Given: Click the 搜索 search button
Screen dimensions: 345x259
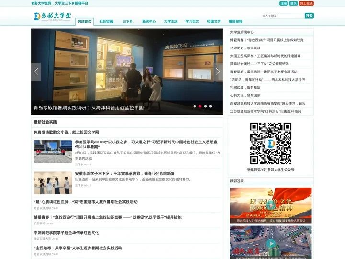Looking at the screenshot, I should coord(309,16).
